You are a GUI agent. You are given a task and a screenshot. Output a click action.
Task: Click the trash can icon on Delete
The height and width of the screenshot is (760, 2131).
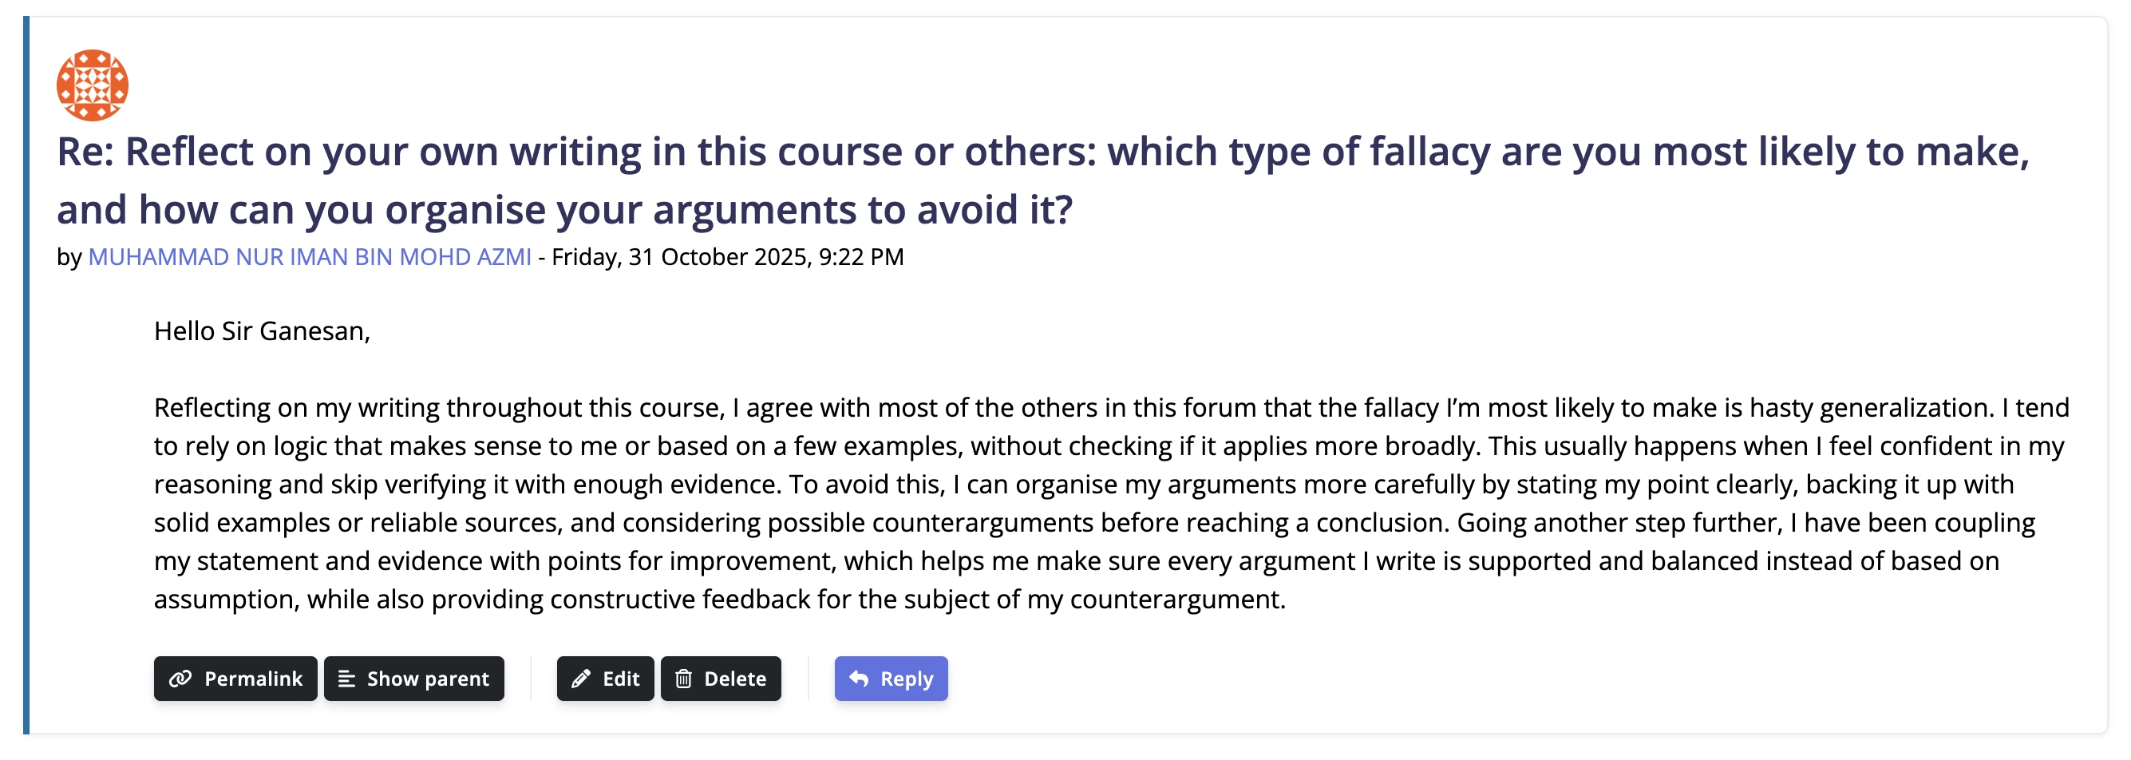click(683, 679)
